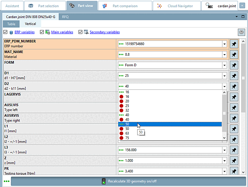Open the Secondary variables link
Image resolution: width=248 pixels, height=187 pixels.
105,32
